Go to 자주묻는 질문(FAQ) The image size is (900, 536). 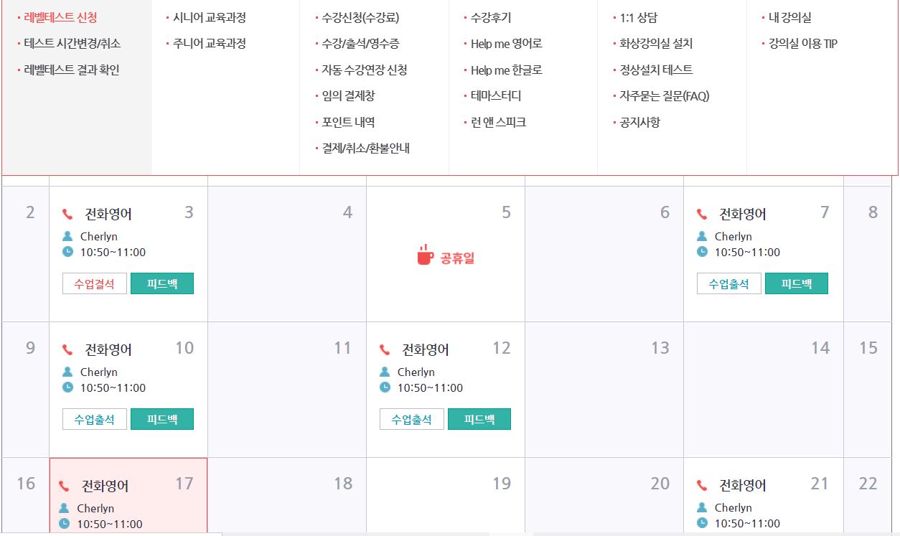click(665, 95)
